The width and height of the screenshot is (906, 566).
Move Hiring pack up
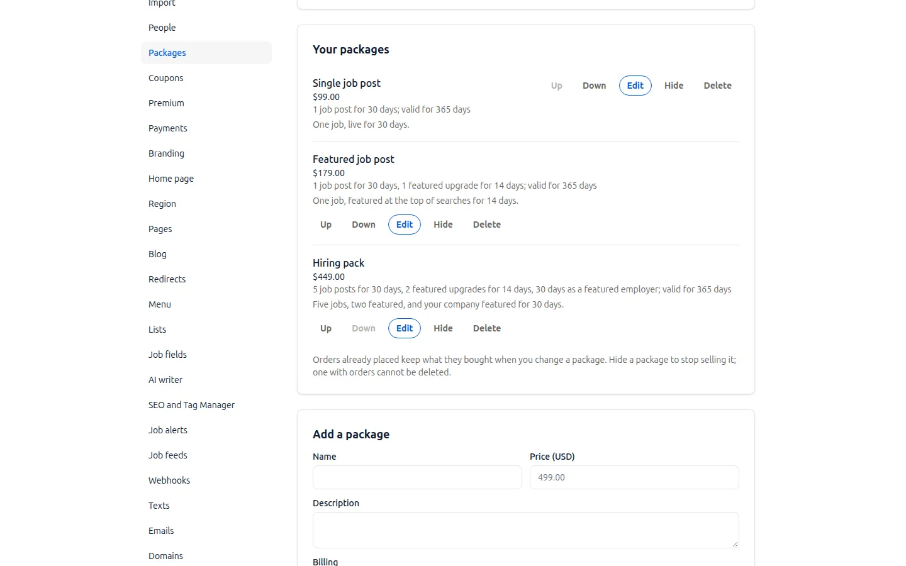(326, 328)
